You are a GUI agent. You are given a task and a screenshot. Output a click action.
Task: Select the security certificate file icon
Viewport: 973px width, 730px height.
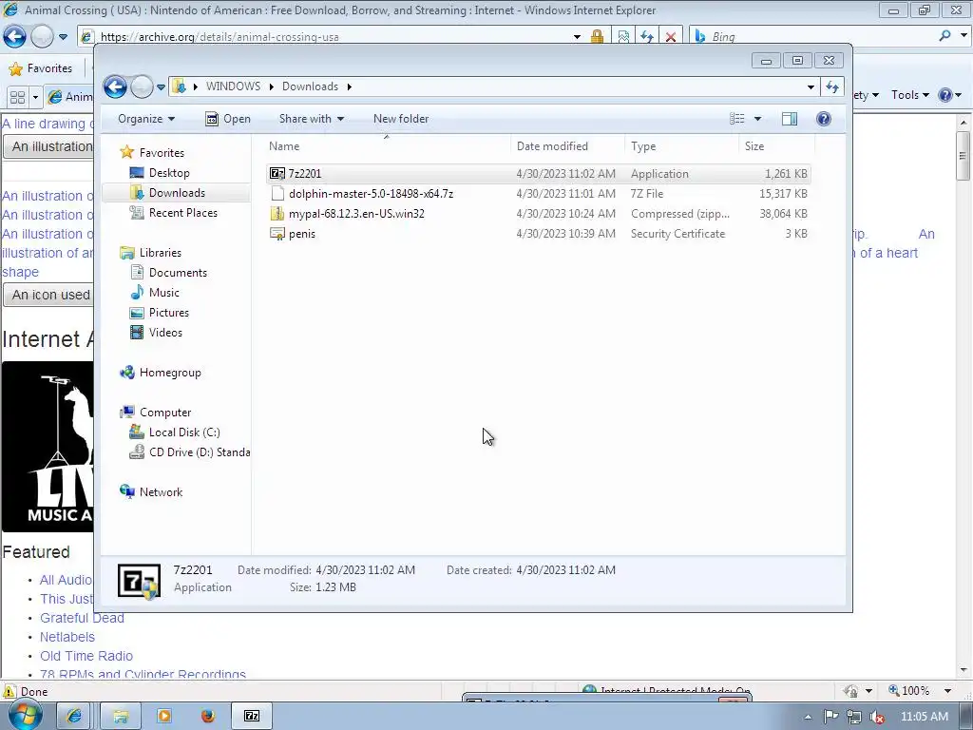coord(277,234)
